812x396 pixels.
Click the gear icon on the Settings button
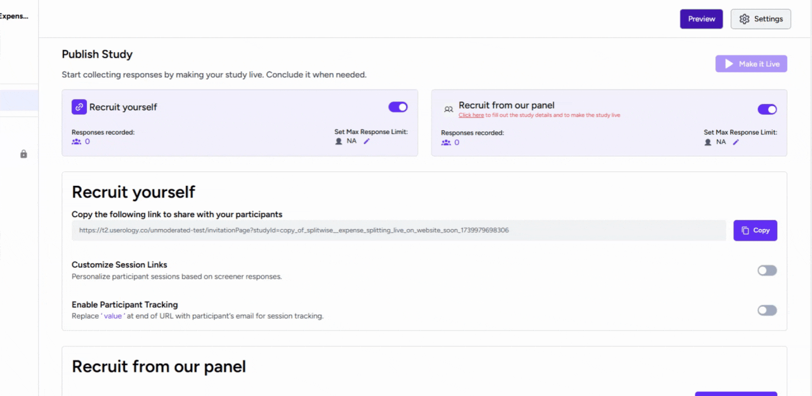pos(744,18)
